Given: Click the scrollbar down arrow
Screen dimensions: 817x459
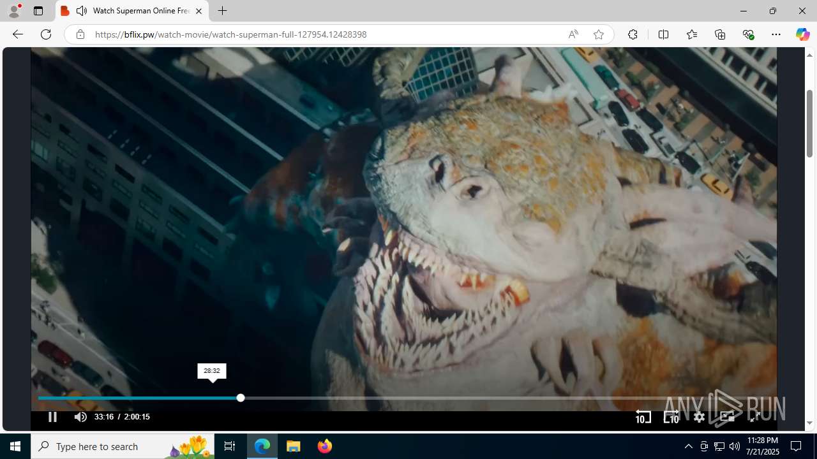Looking at the screenshot, I should (809, 423).
